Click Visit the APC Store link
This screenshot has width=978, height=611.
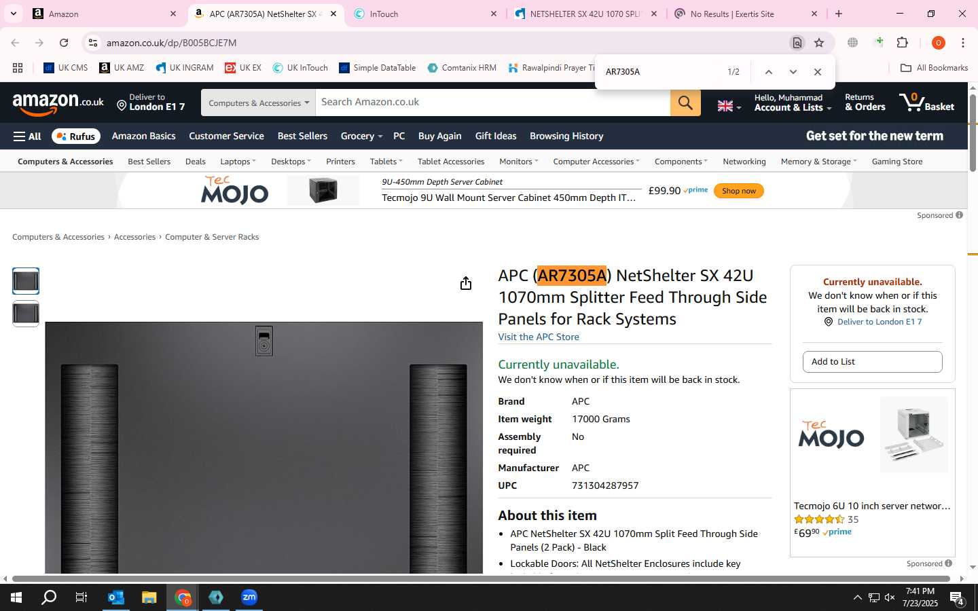pyautogui.click(x=539, y=337)
